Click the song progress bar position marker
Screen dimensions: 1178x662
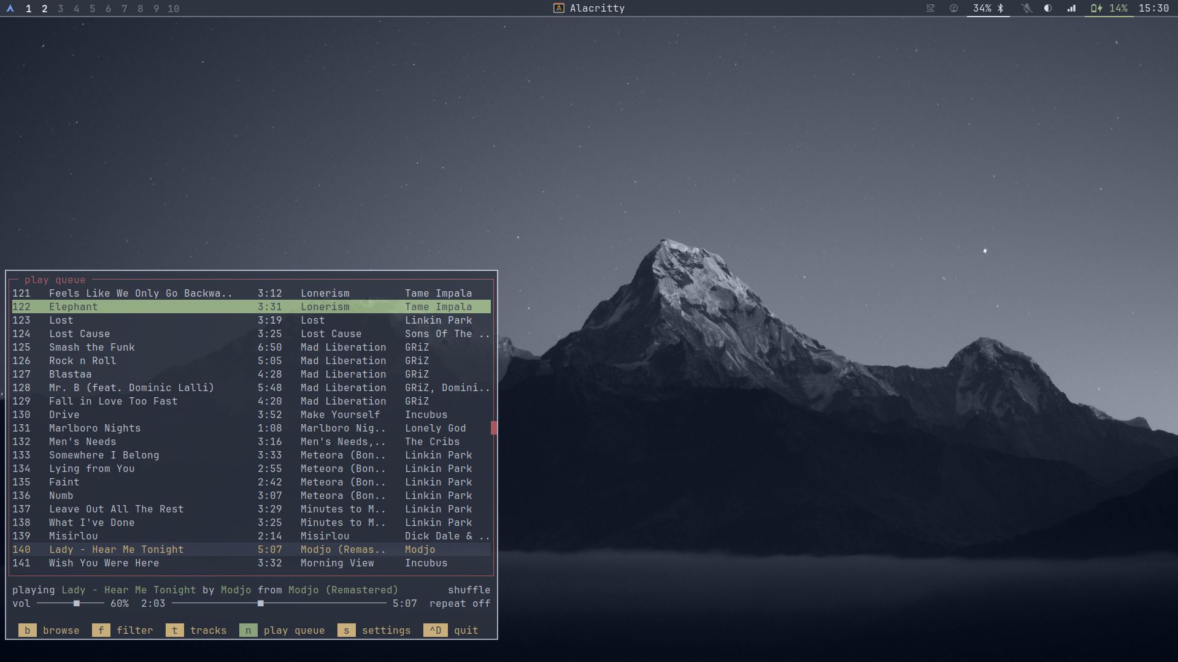(261, 603)
